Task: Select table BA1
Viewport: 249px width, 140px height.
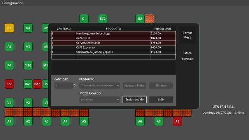Action: point(28,84)
